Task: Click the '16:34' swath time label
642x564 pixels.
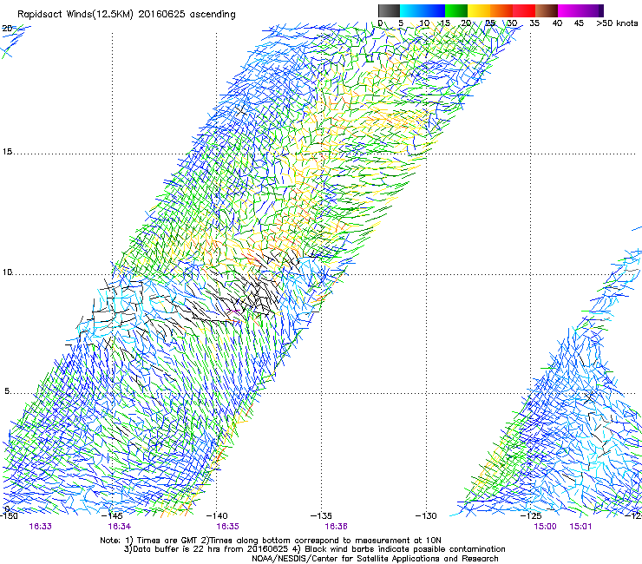Action: (119, 527)
